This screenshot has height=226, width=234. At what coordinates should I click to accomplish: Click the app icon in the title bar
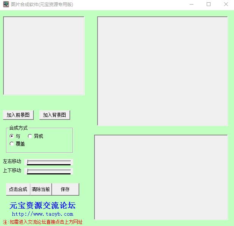[x=6, y=5]
